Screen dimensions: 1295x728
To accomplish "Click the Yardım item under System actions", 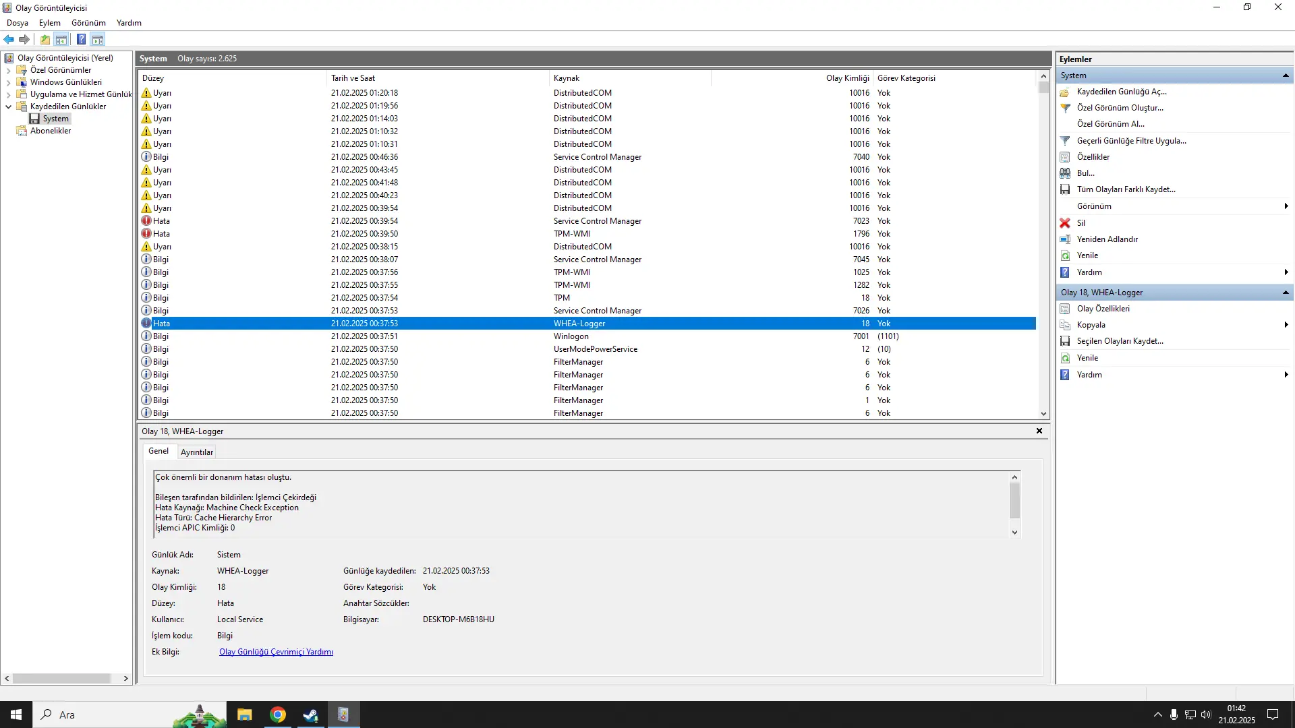I will click(1089, 272).
